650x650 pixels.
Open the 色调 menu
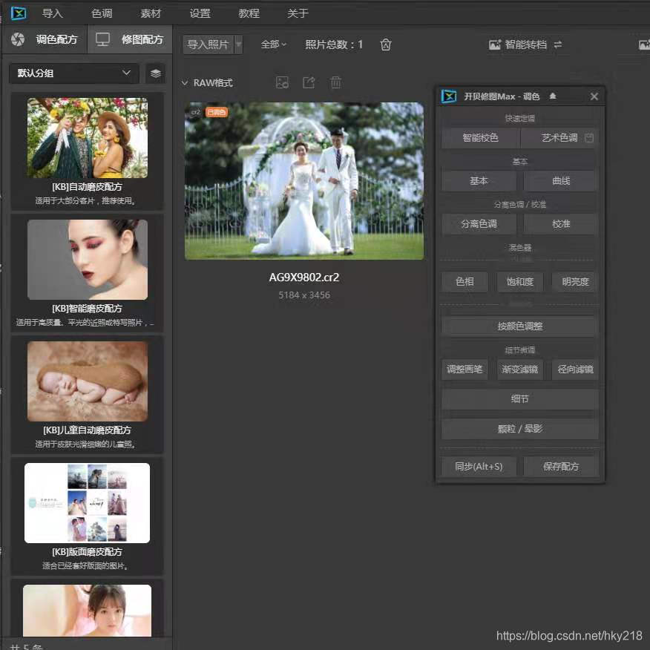[x=102, y=13]
